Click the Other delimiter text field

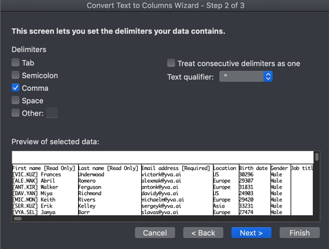[52, 113]
